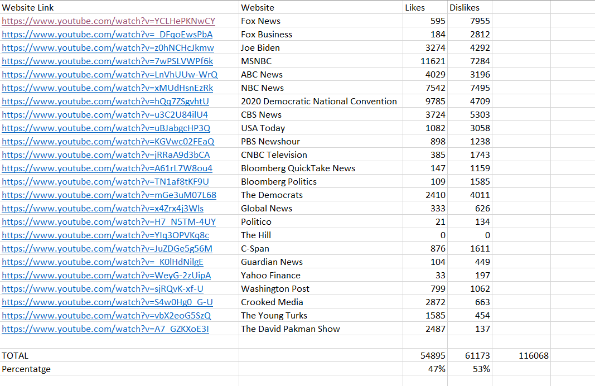Select The David Pakman Show cell
This screenshot has width=595, height=386.
pyautogui.click(x=321, y=329)
